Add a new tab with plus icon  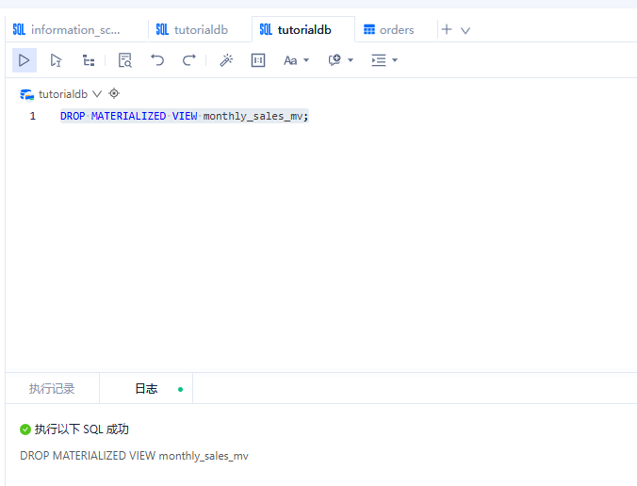(447, 29)
